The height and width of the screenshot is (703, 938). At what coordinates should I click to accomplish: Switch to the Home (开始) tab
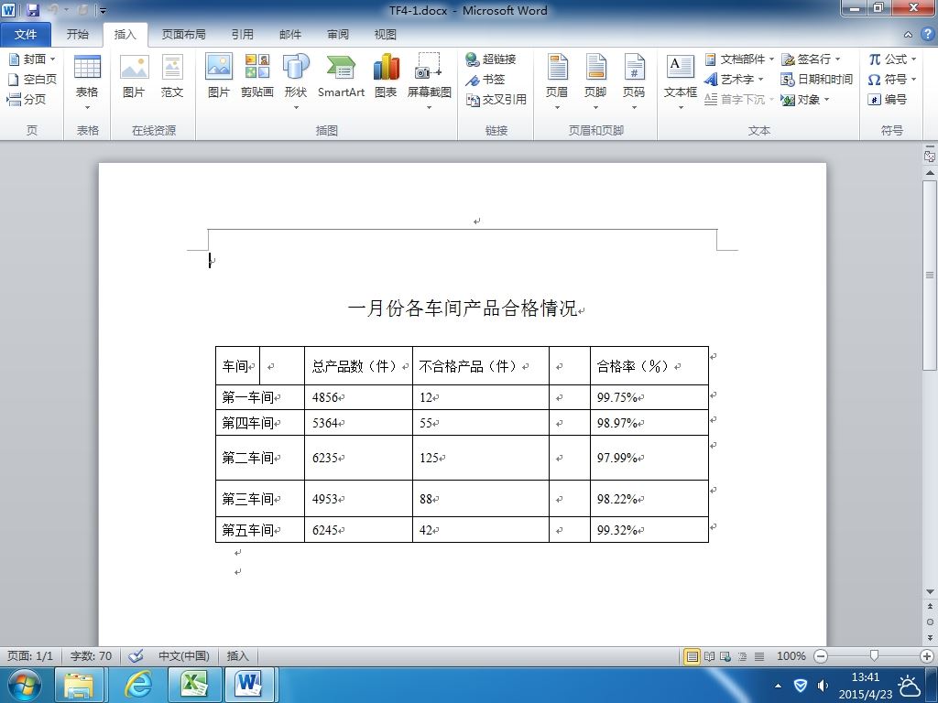click(77, 35)
